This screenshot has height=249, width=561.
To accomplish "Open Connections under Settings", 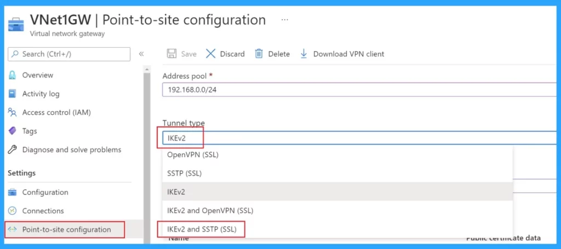I will pos(43,211).
